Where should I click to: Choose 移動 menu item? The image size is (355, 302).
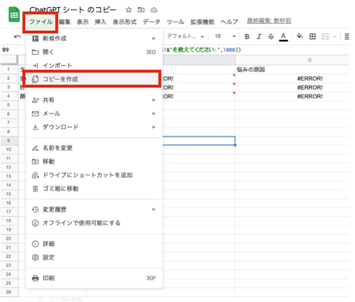click(x=94, y=161)
